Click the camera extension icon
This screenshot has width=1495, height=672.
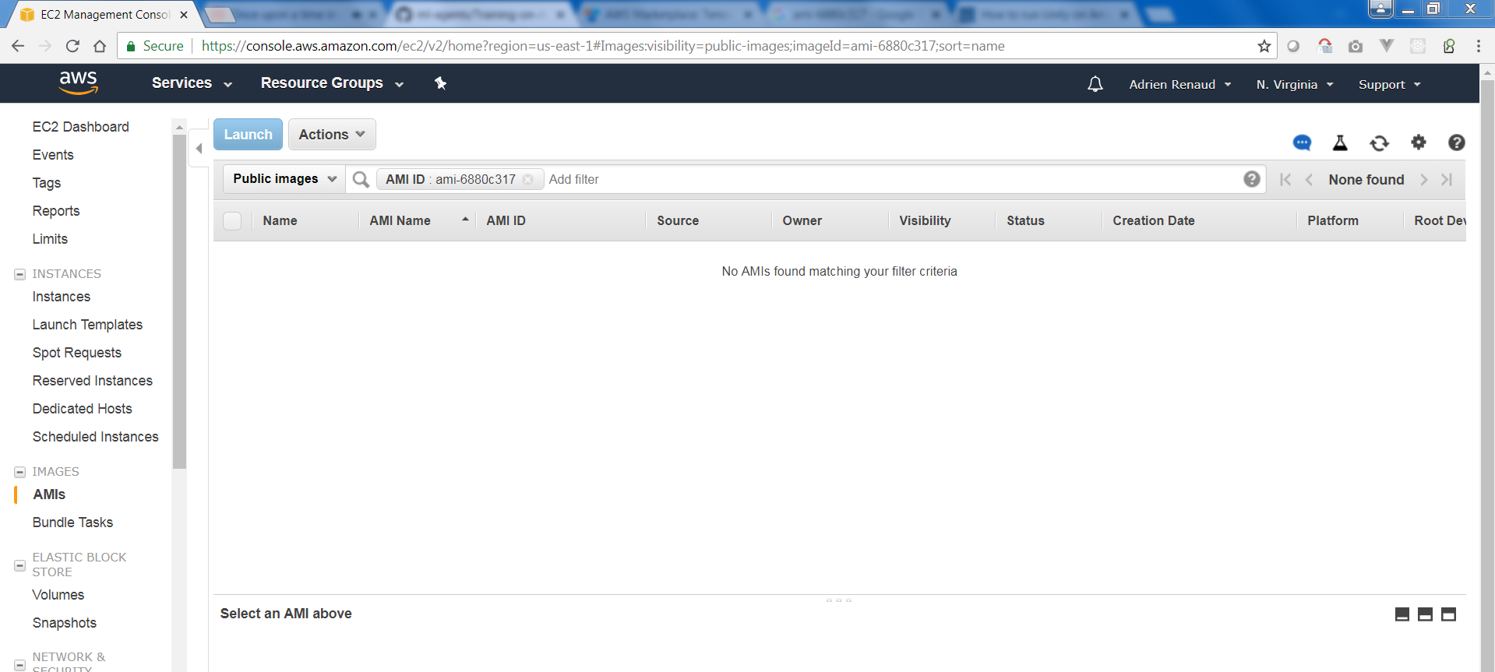1356,47
